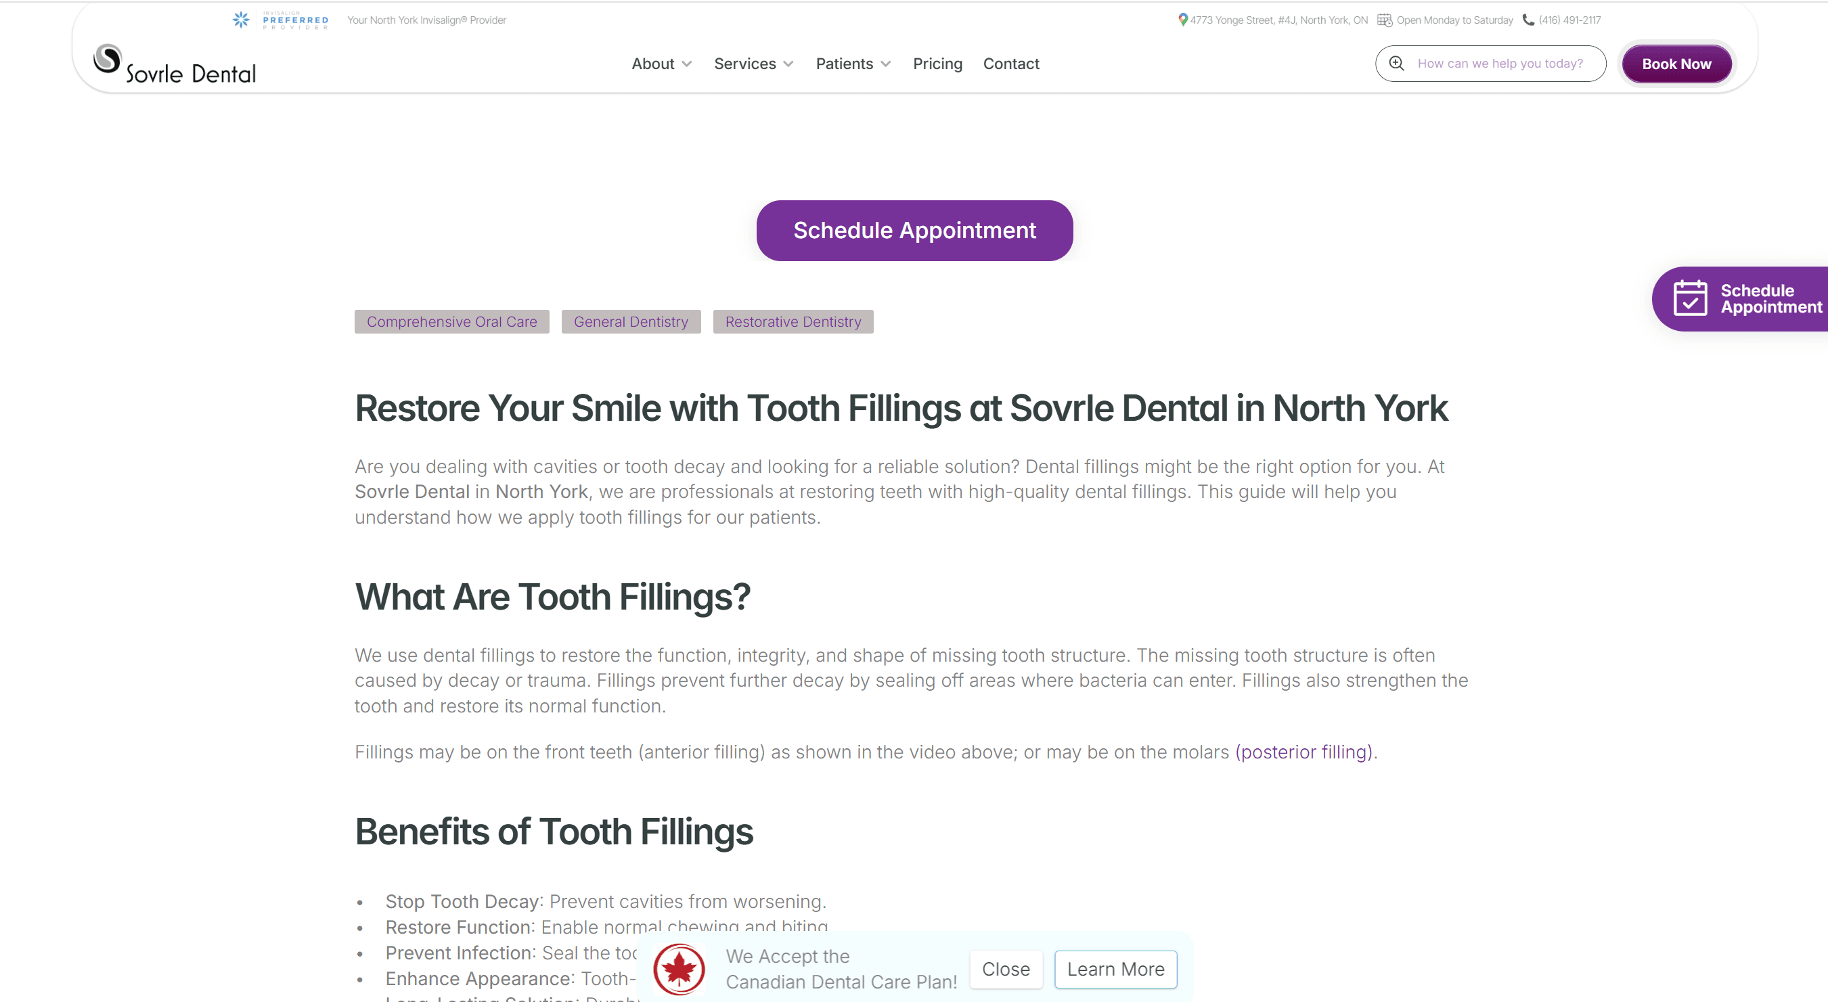Image resolution: width=1828 pixels, height=1002 pixels.
Task: Open the Services dropdown
Action: [x=753, y=63]
